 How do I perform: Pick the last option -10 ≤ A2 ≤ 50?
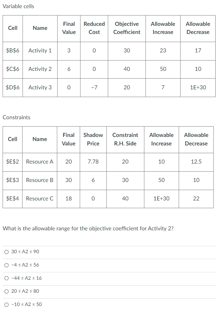pyautogui.click(x=7, y=305)
